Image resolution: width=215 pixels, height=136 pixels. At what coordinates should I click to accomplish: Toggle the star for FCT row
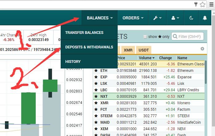pos(96,109)
